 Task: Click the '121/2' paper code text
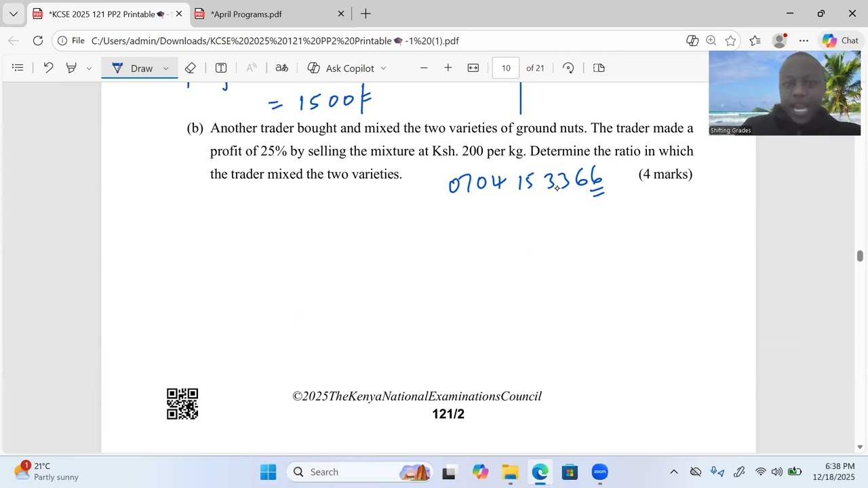[x=448, y=414]
